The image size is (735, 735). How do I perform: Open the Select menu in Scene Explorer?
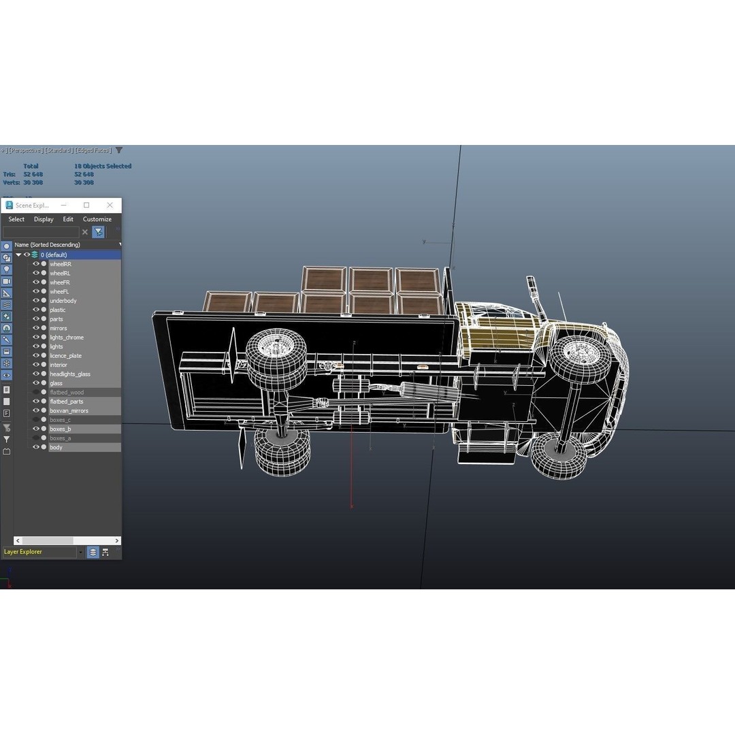[x=16, y=219]
